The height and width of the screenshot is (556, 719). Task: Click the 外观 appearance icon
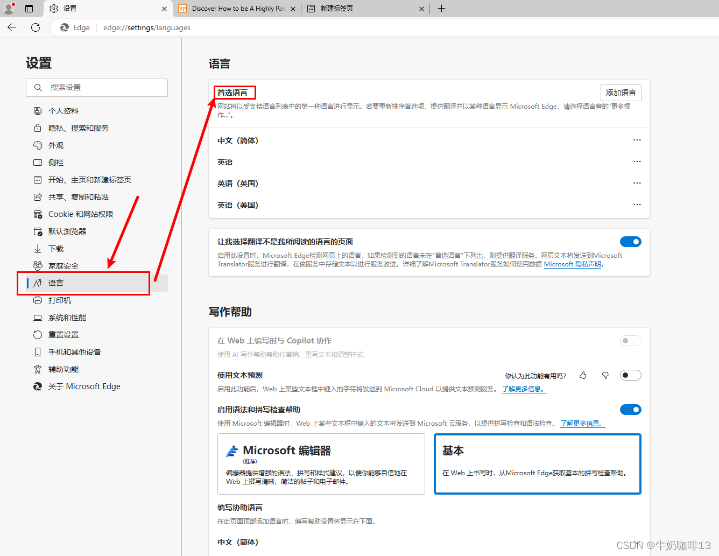coord(38,145)
